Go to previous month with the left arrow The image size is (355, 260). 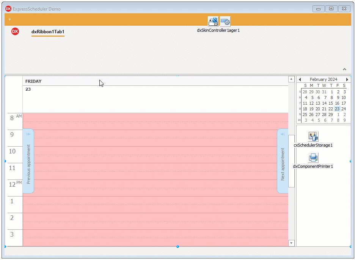[x=300, y=79]
